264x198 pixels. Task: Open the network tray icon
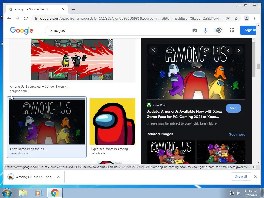[x=232, y=193]
